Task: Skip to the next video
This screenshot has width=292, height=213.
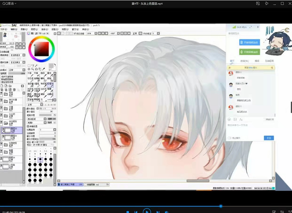Action: pyautogui.click(x=158, y=212)
